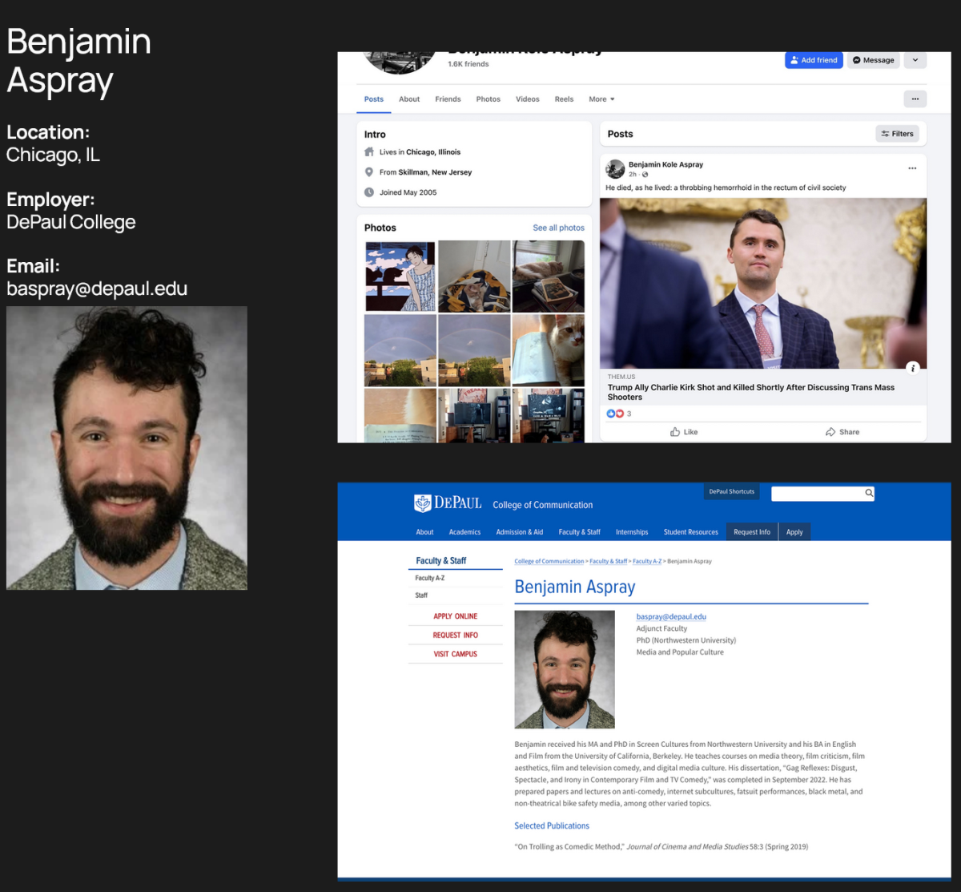Click the APPLY ONLINE sidebar link
The image size is (961, 892).
coord(455,616)
